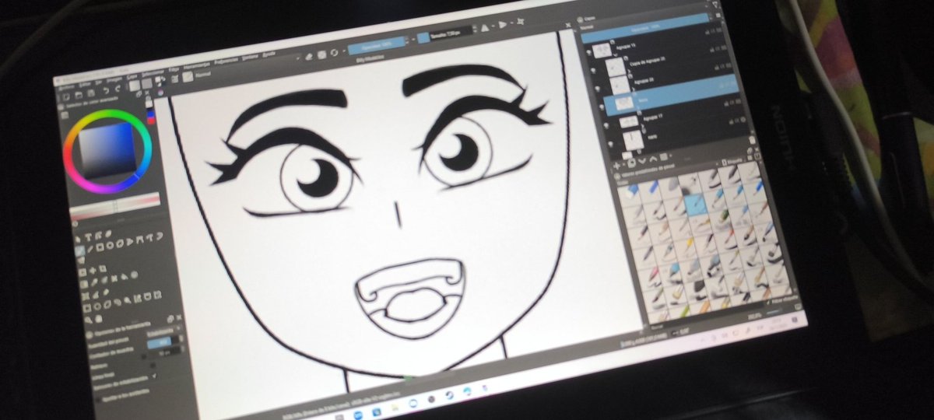Viewport: 934px width, 420px height.
Task: Select the Freehand Brush tool
Action: coord(79,251)
